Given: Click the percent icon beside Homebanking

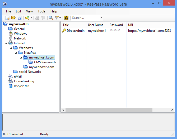Looking at the screenshot, I should [x=11, y=81].
